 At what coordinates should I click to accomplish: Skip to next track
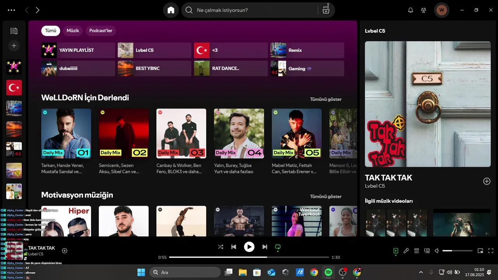[265, 247]
